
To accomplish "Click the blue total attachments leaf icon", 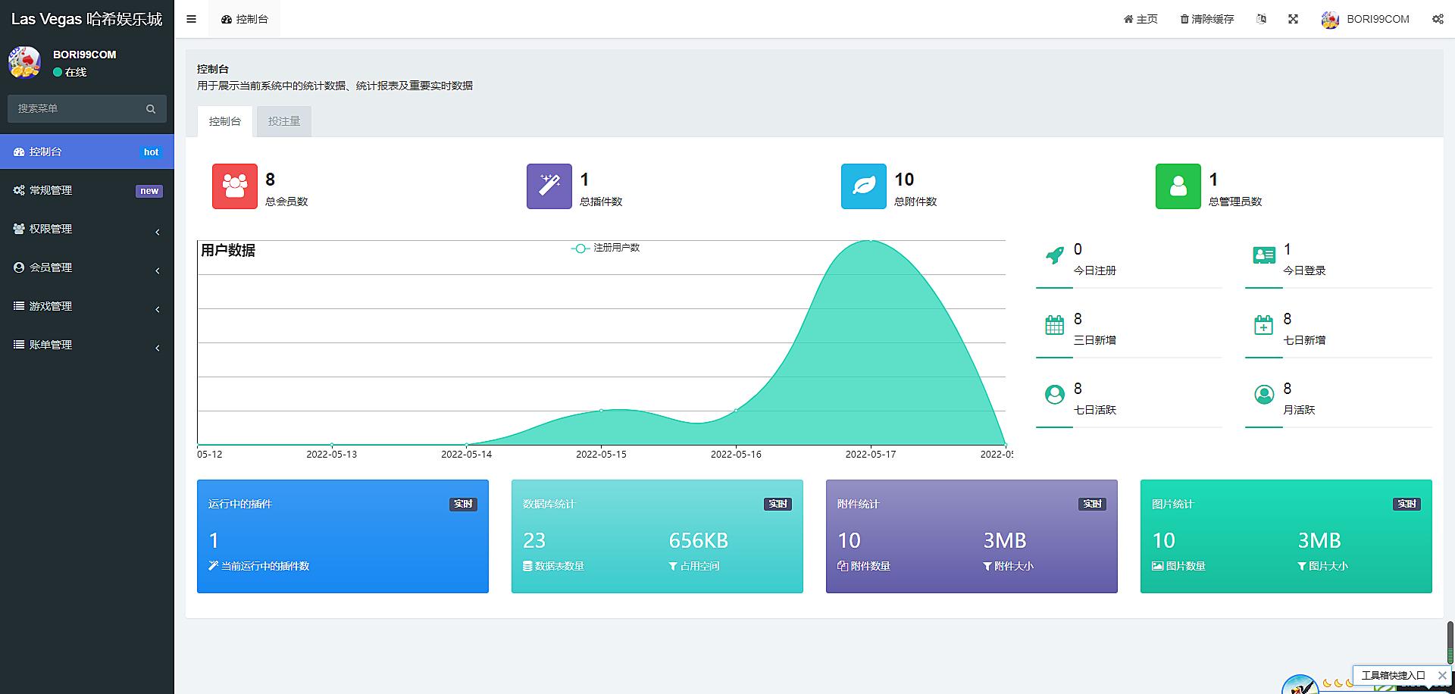I will (863, 186).
